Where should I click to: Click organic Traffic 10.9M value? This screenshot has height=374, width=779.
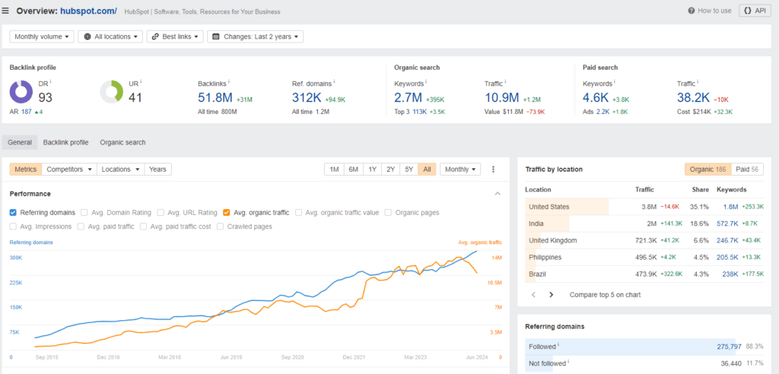[x=502, y=98]
